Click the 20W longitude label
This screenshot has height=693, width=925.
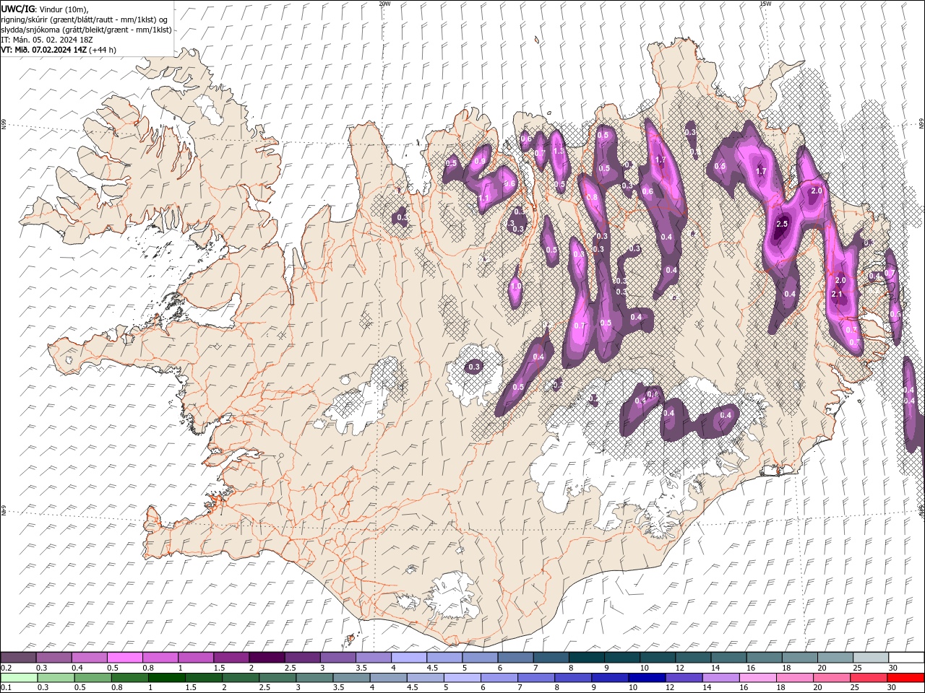tap(385, 4)
